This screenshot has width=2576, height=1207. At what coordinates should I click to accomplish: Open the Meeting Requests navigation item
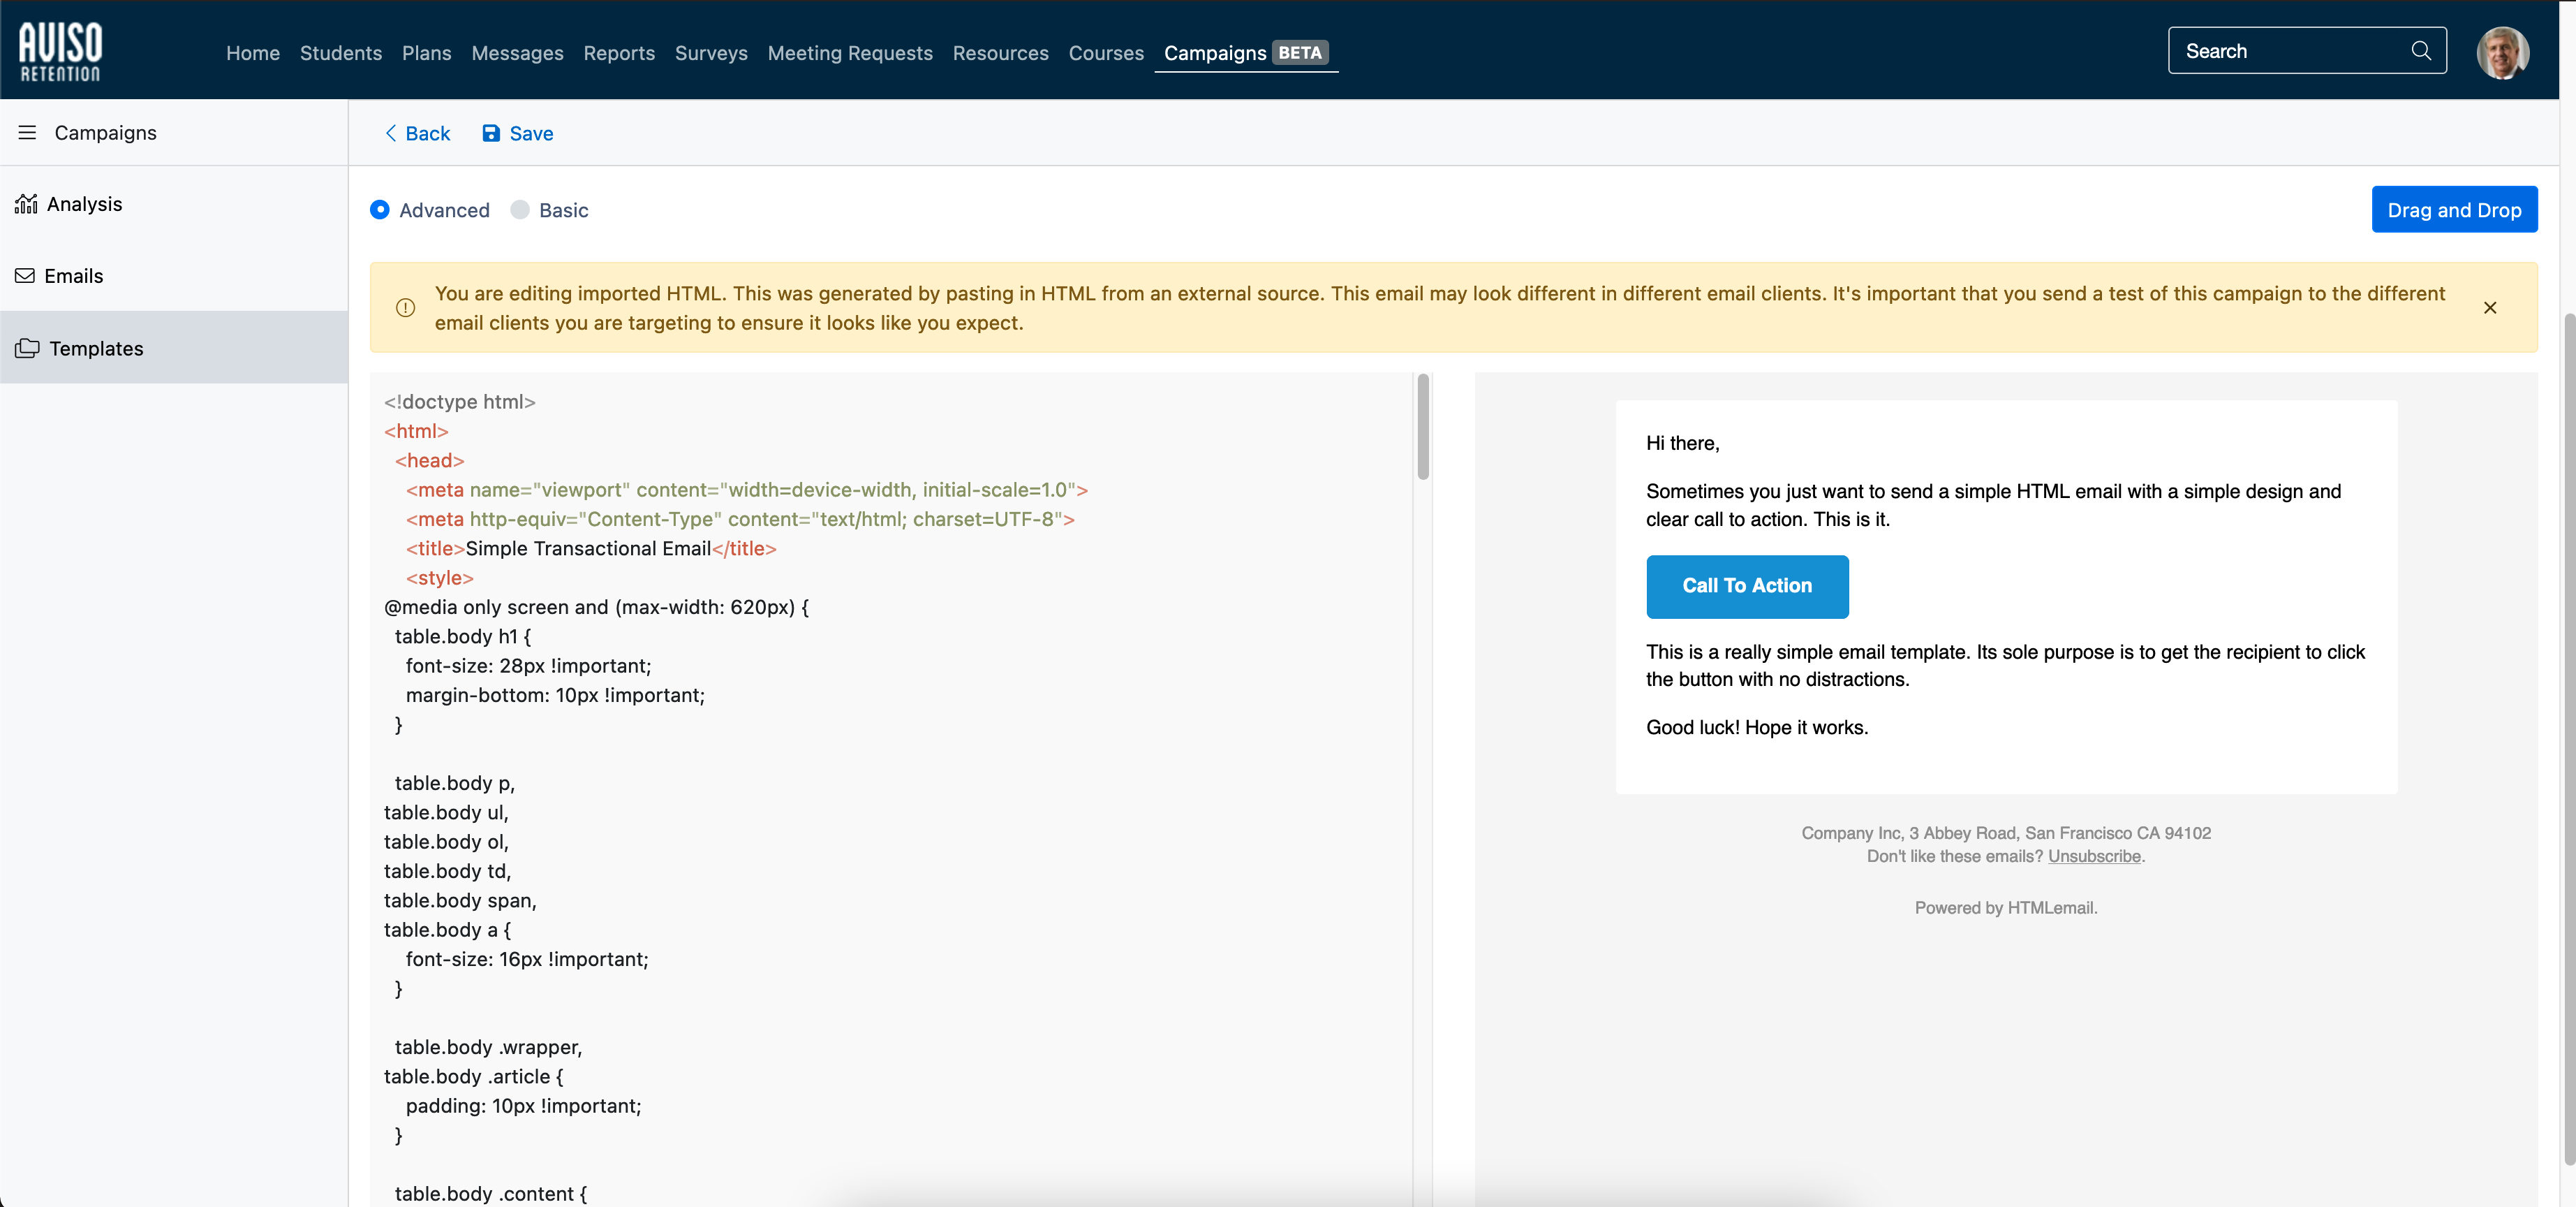(x=850, y=53)
